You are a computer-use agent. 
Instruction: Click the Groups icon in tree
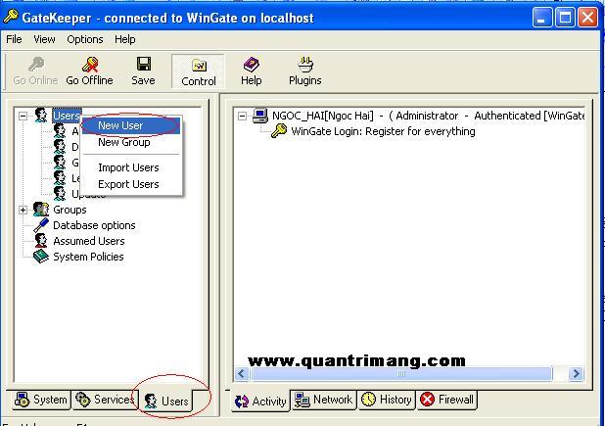click(x=41, y=210)
